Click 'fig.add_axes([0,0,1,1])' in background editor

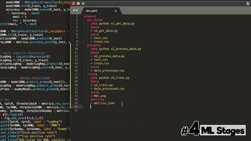(x=24, y=118)
